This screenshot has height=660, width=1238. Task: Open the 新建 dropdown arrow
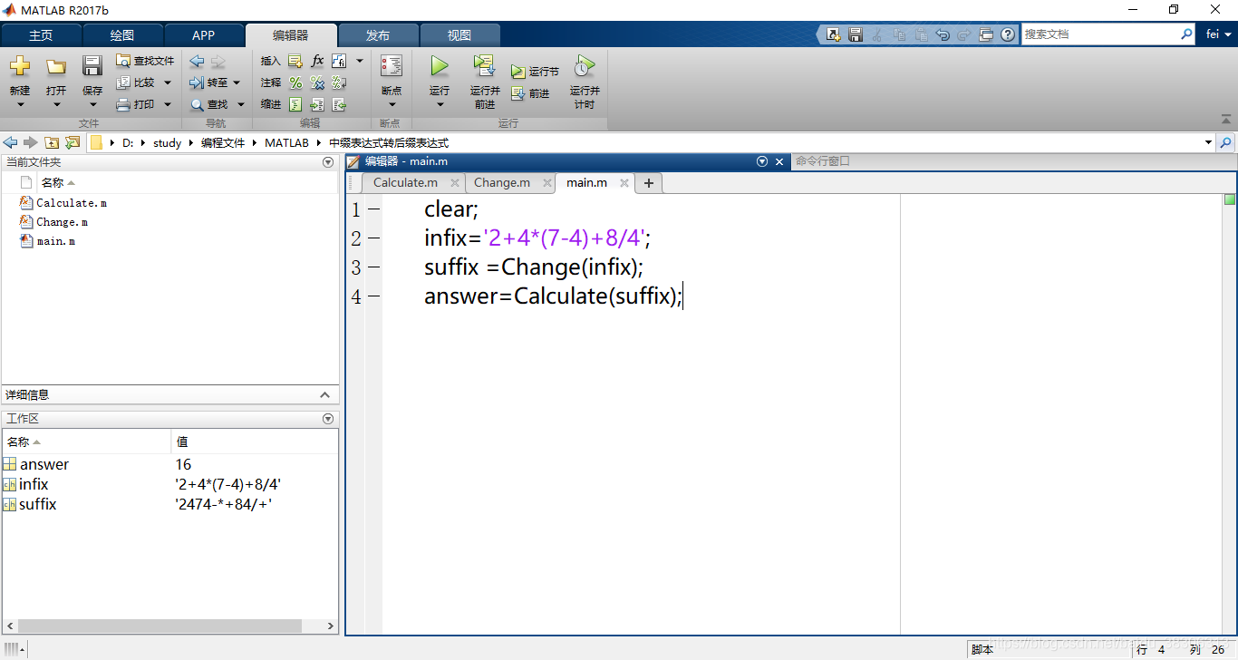tap(20, 104)
